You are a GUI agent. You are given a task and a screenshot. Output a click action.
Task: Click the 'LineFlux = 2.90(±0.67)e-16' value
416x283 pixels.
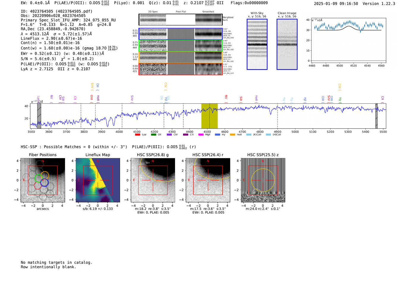[51, 38]
